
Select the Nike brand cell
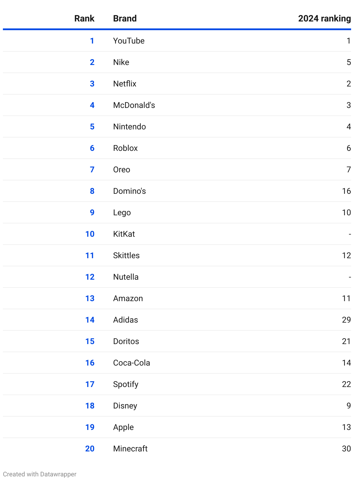(121, 62)
